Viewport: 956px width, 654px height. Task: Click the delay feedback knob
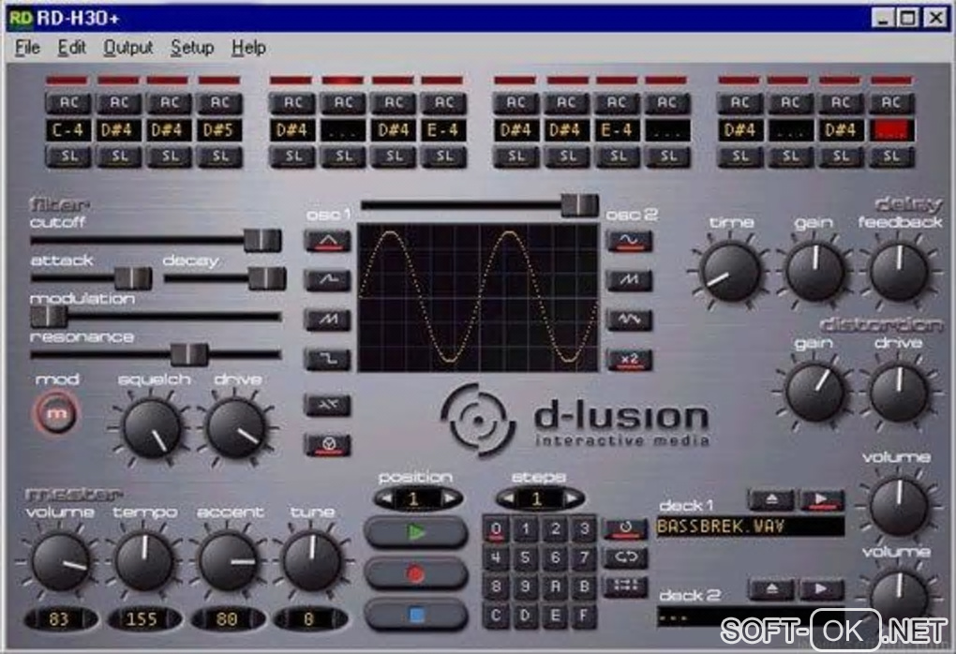point(899,272)
